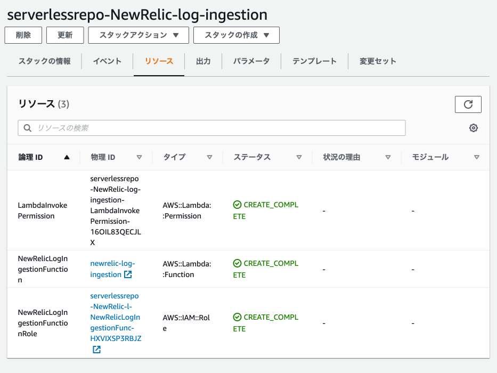Open external link icon beside newrelic-log-ingestion
Viewport: 497px width, 373px height.
click(128, 274)
